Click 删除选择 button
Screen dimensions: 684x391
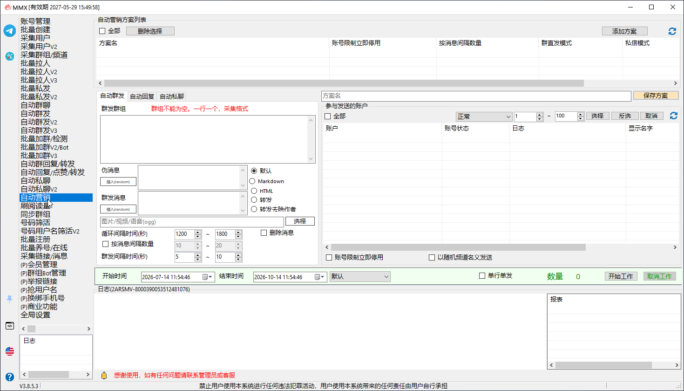pyautogui.click(x=150, y=31)
